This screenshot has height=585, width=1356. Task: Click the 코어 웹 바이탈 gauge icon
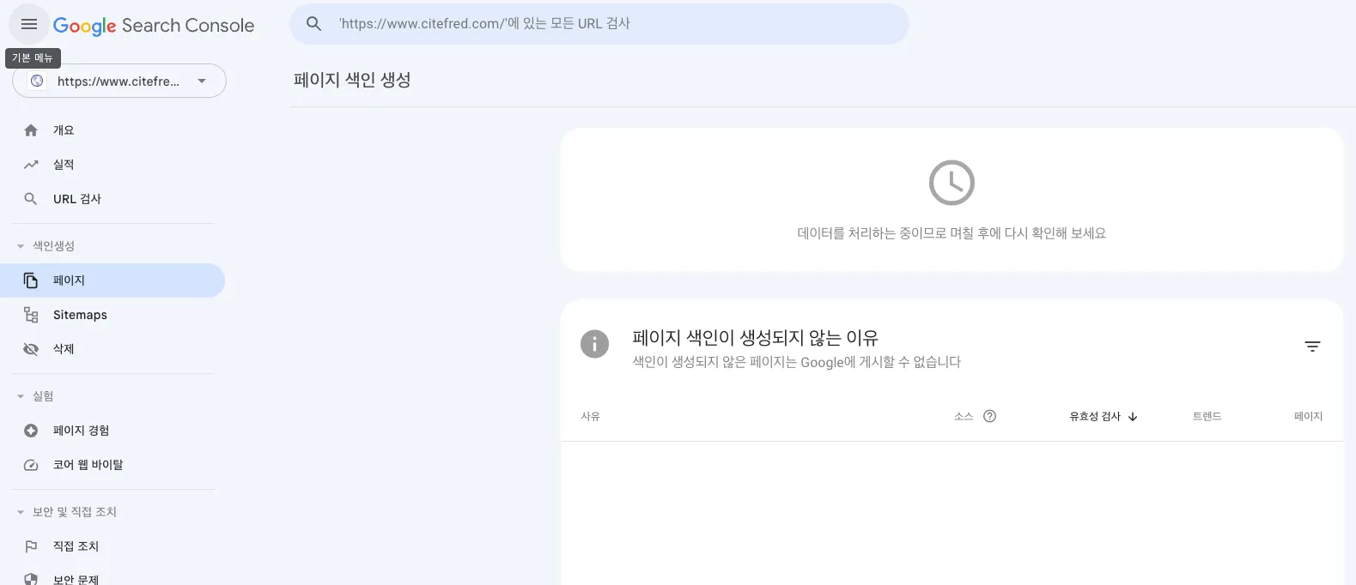31,465
